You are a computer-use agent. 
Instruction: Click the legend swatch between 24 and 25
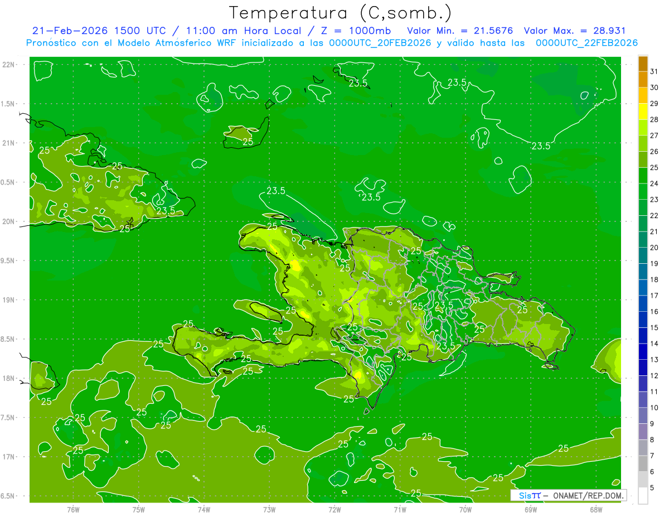[x=643, y=176]
